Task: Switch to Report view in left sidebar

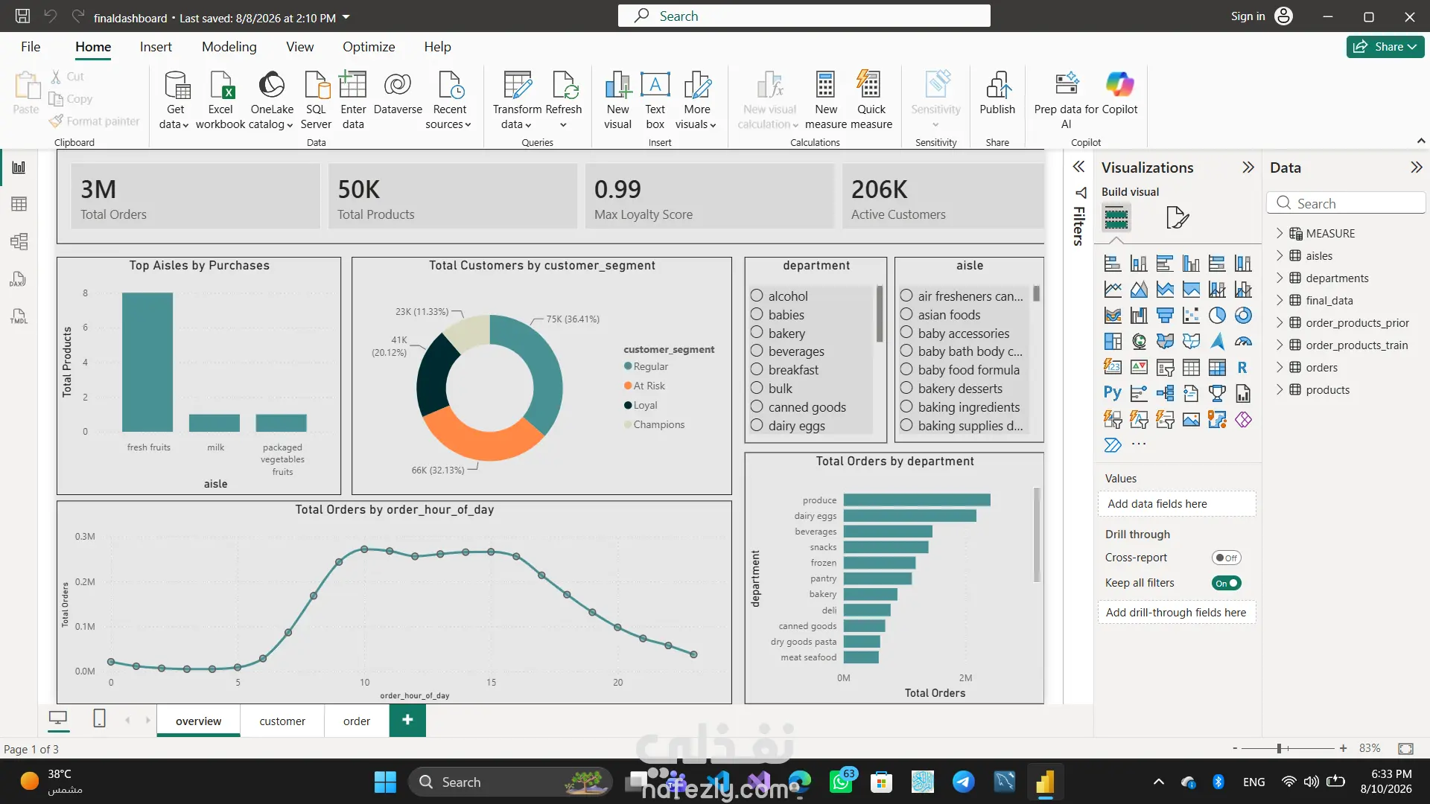Action: (x=19, y=167)
